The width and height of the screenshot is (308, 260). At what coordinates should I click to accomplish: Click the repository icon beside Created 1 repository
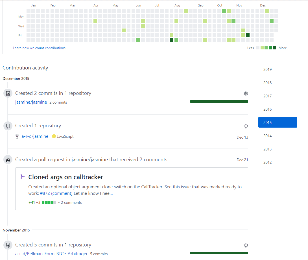click(x=8, y=126)
